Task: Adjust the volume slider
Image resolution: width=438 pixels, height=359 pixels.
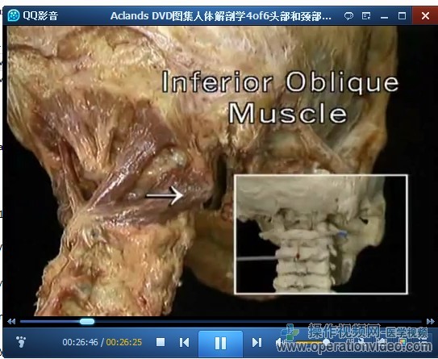Action: pyautogui.click(x=311, y=342)
